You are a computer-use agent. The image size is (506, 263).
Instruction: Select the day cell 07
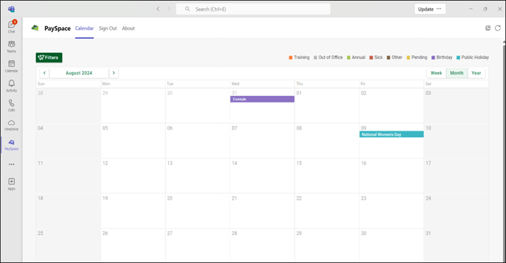(262, 141)
